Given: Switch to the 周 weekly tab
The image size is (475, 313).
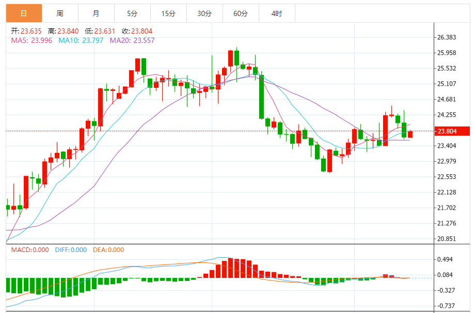Looking at the screenshot, I should [60, 13].
